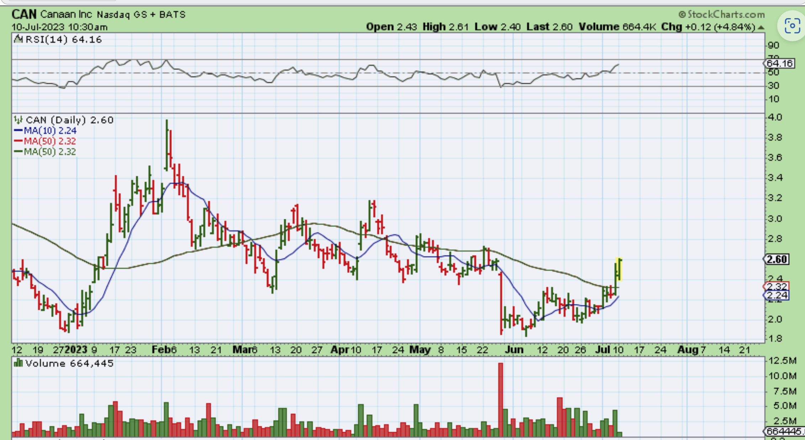Click the RSI(14) indicator icon

point(18,39)
